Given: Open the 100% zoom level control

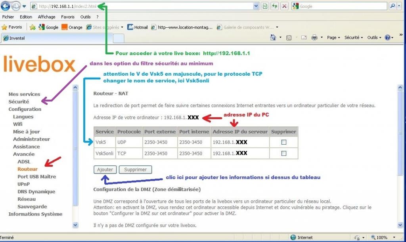Looking at the screenshot, I should (x=383, y=237).
